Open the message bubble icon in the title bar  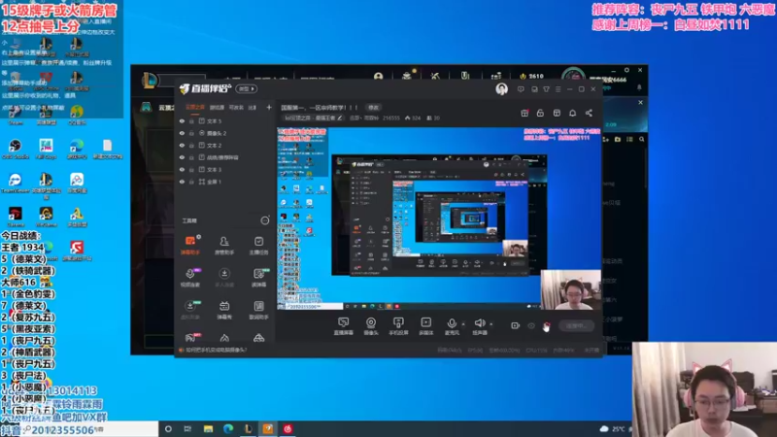click(521, 89)
